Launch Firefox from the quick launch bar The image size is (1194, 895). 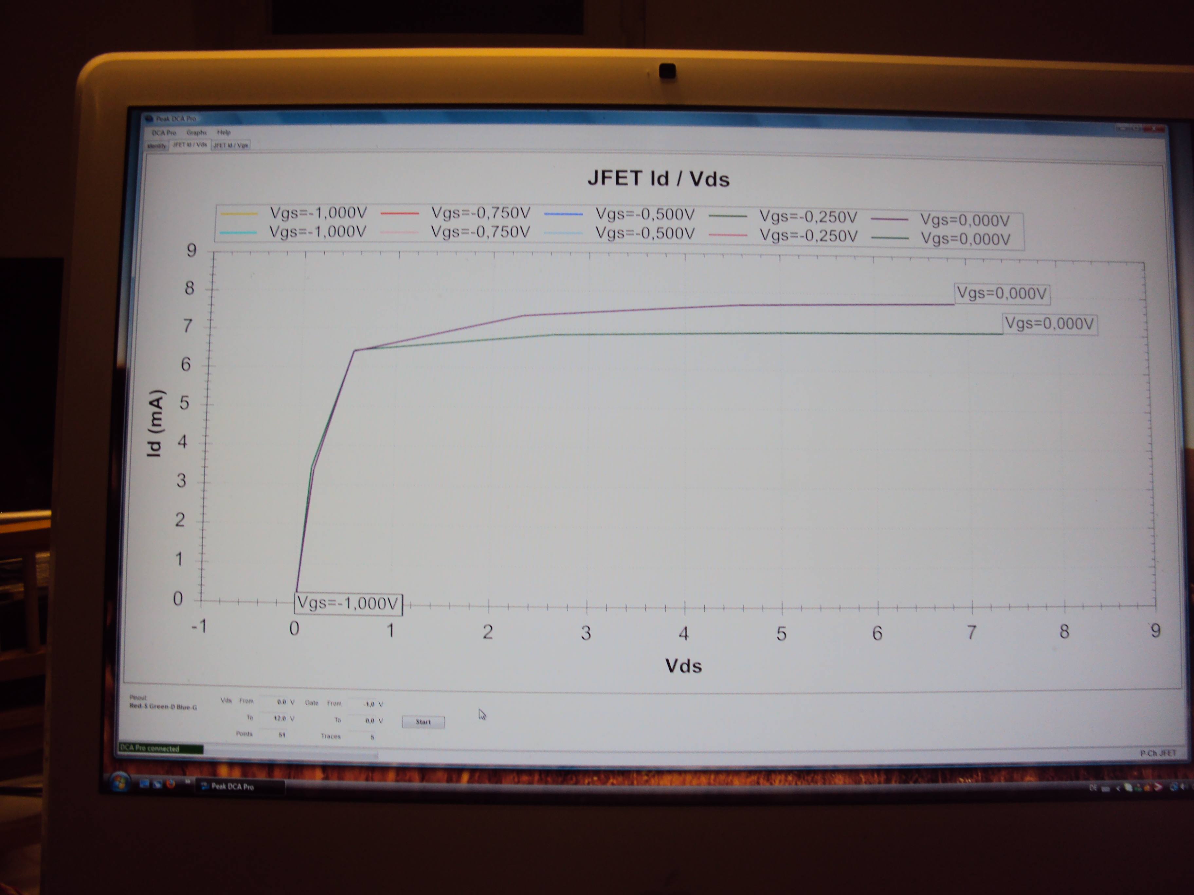tap(171, 784)
